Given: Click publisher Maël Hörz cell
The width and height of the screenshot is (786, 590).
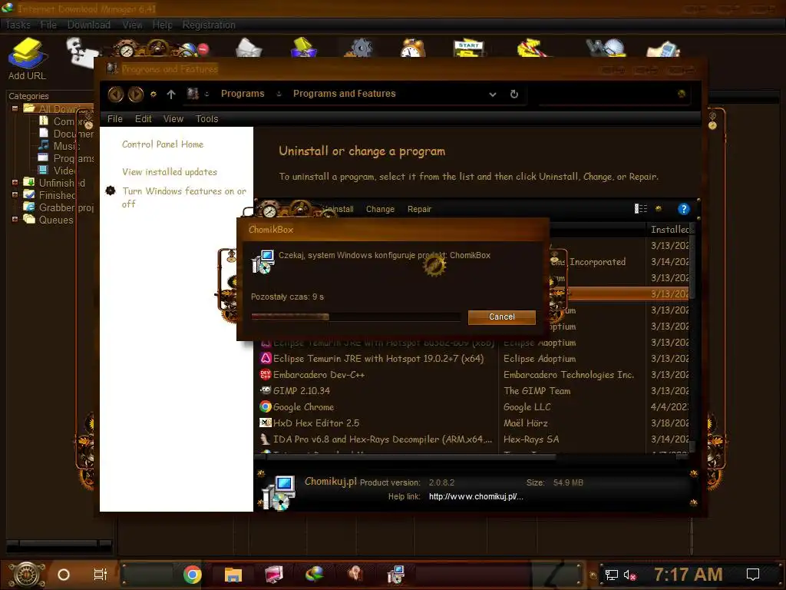Looking at the screenshot, I should tap(525, 423).
